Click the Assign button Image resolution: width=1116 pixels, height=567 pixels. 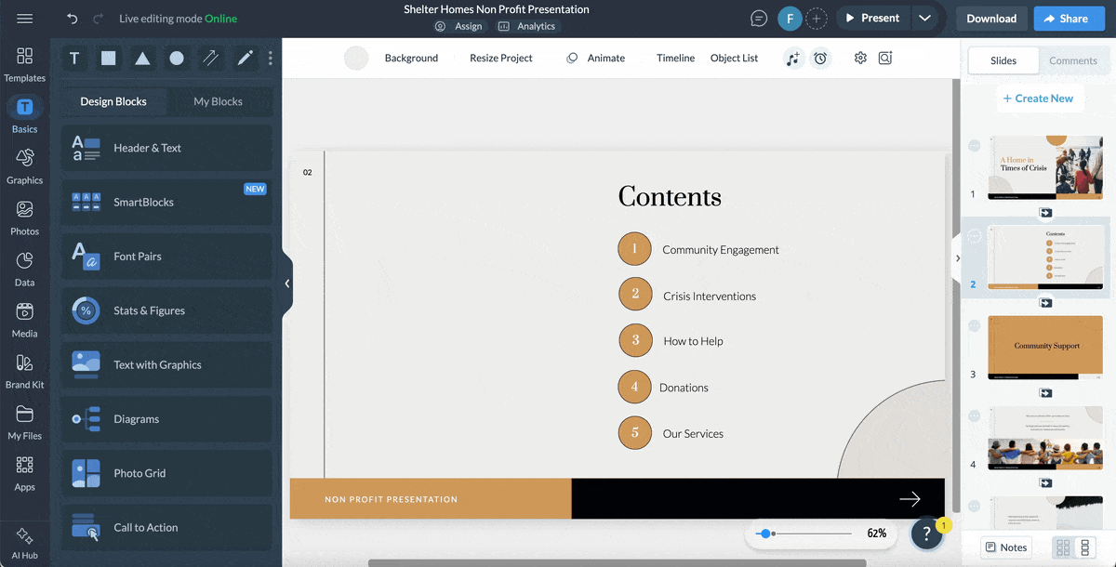(x=458, y=26)
